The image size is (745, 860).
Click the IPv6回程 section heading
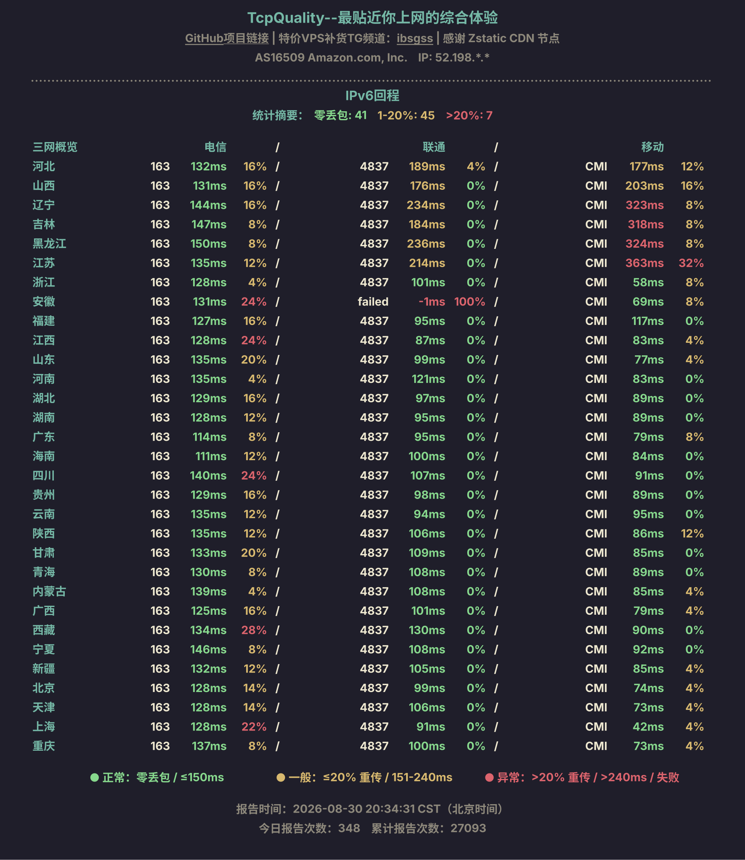pos(372,96)
